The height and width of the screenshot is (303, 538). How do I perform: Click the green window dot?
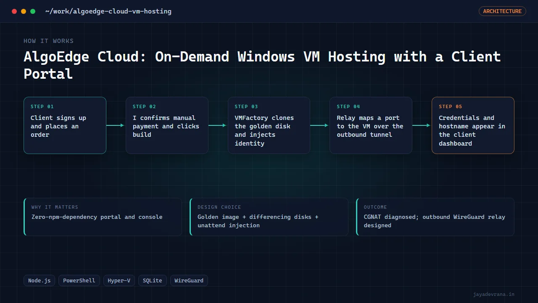click(x=33, y=11)
